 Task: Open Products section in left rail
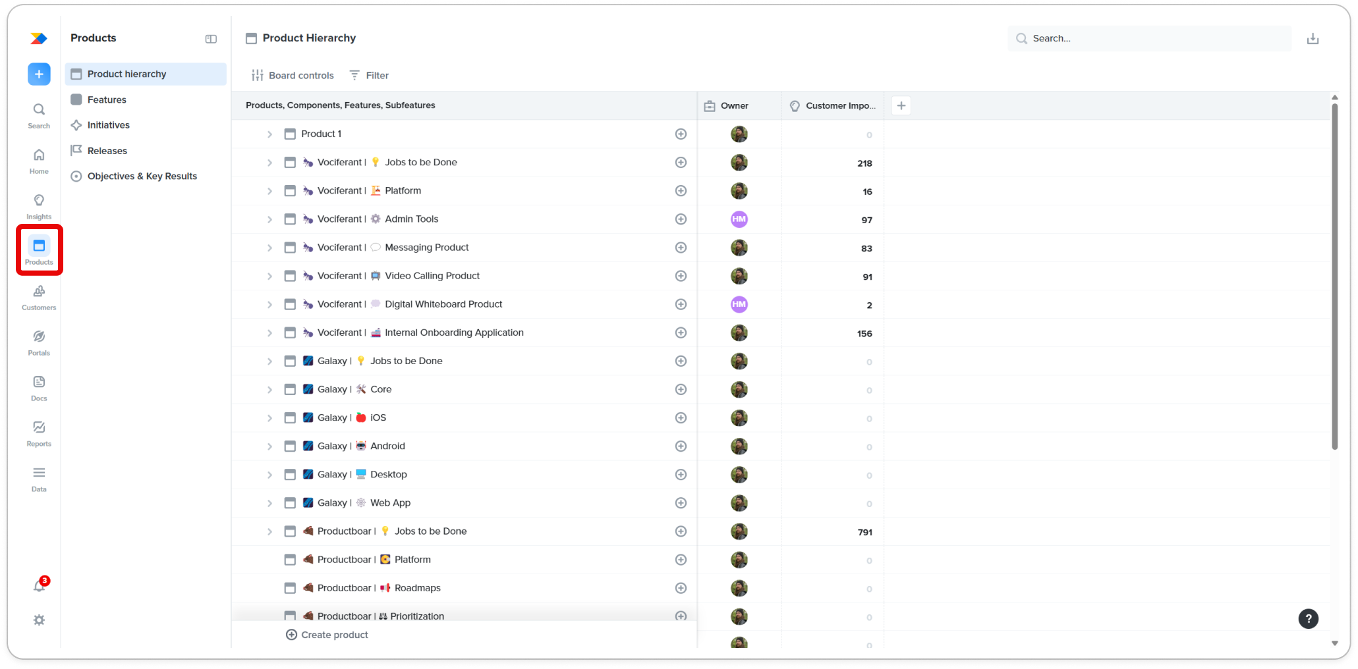pos(39,251)
